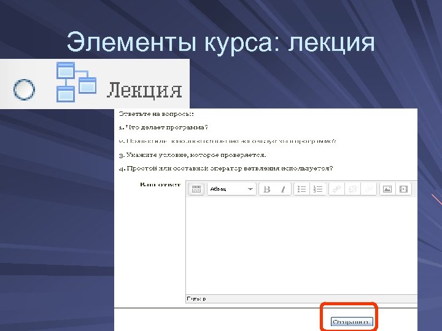Click the third greyed link icon

click(368, 189)
